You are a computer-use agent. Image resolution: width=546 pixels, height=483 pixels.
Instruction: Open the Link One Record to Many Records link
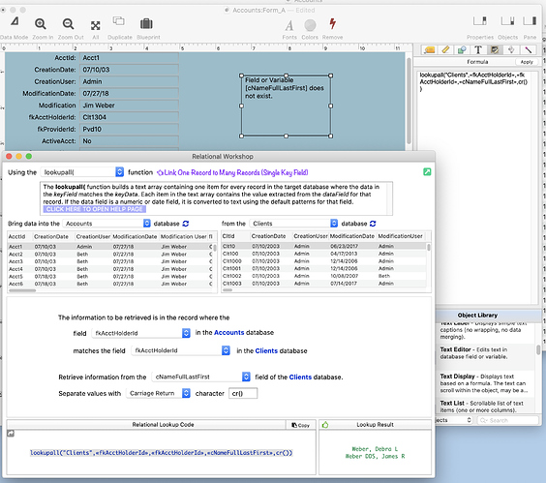tap(232, 172)
